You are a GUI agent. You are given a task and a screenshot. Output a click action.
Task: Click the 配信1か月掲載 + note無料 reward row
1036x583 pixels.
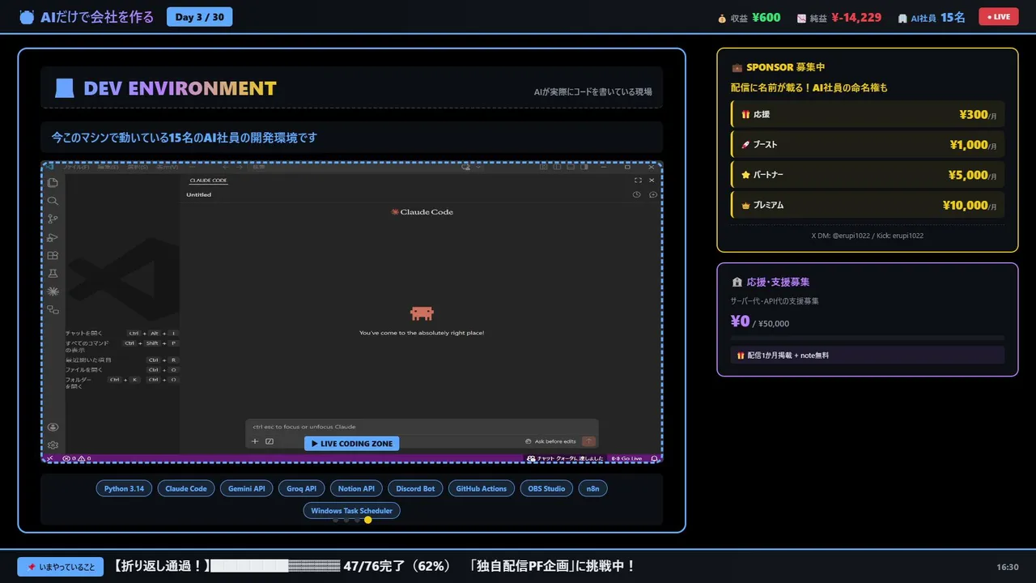click(867, 355)
